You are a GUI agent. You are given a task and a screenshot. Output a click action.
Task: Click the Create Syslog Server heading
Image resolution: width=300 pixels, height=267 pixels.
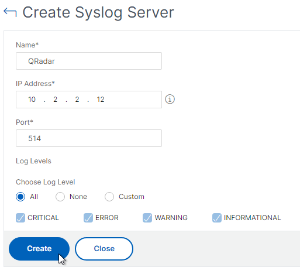pos(98,12)
